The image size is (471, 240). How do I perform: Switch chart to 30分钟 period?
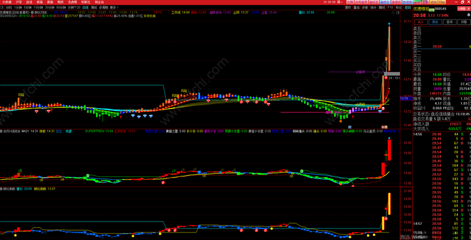pyautogui.click(x=50, y=8)
